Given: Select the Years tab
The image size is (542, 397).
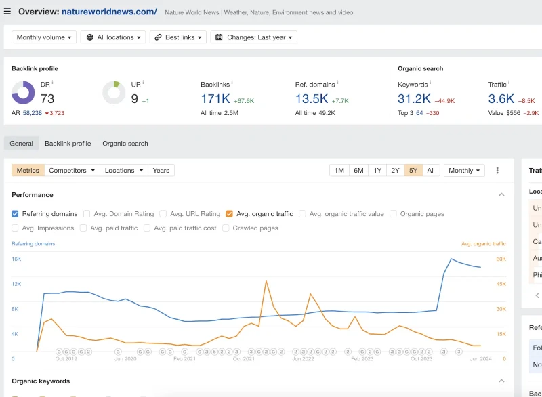Looking at the screenshot, I should tap(161, 170).
